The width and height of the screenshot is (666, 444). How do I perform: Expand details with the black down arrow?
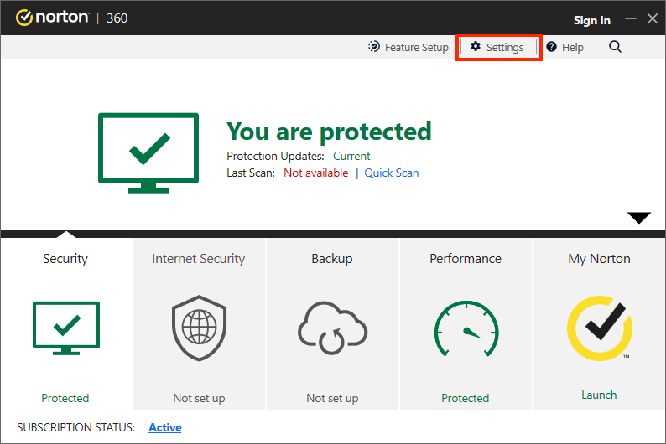coord(639,218)
